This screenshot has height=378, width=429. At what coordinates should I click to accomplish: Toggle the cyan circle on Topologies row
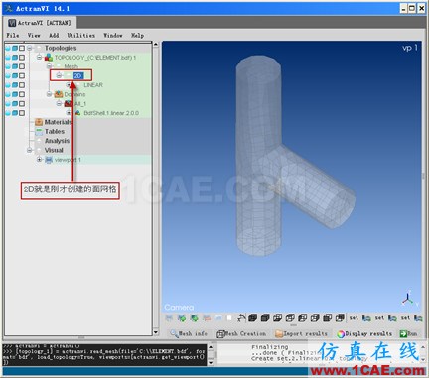click(8, 48)
